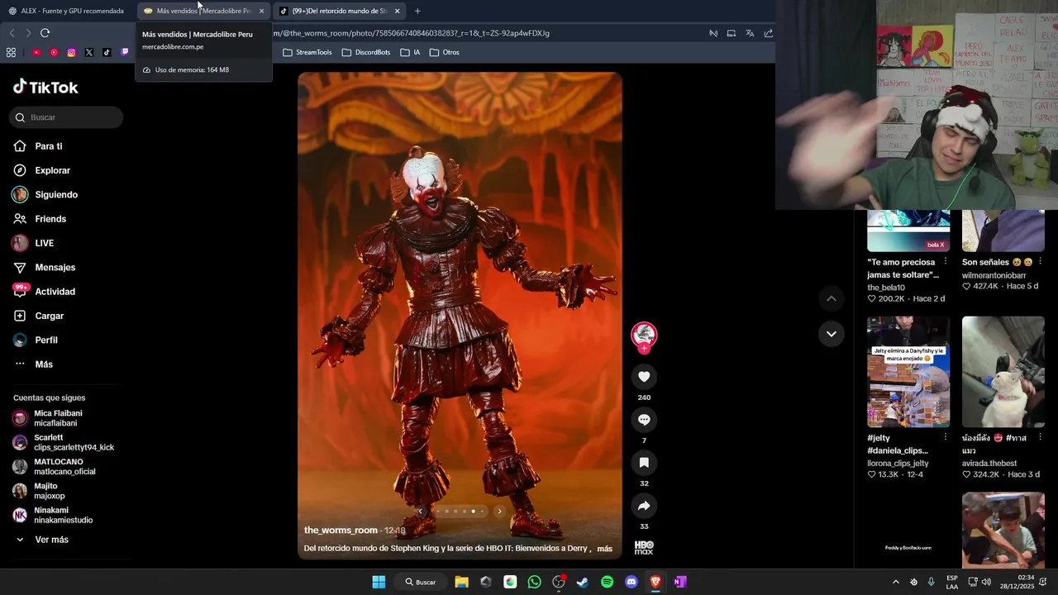The height and width of the screenshot is (595, 1058).
Task: Open Windows Start menu
Action: click(x=379, y=582)
